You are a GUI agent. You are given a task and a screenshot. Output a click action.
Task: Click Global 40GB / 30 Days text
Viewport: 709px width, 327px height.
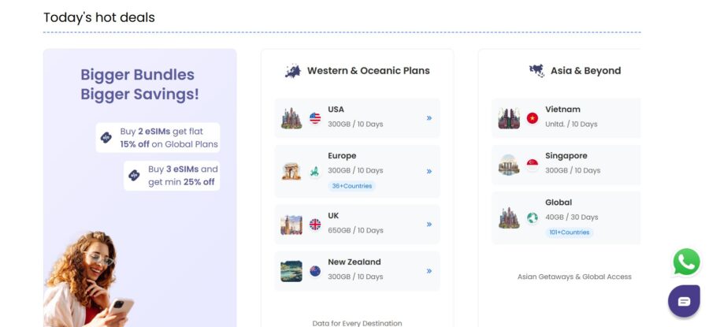(x=572, y=217)
